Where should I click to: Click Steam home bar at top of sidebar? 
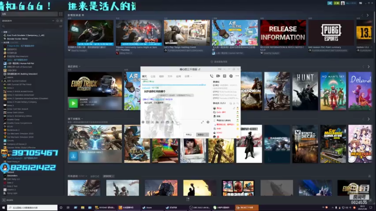(29, 14)
